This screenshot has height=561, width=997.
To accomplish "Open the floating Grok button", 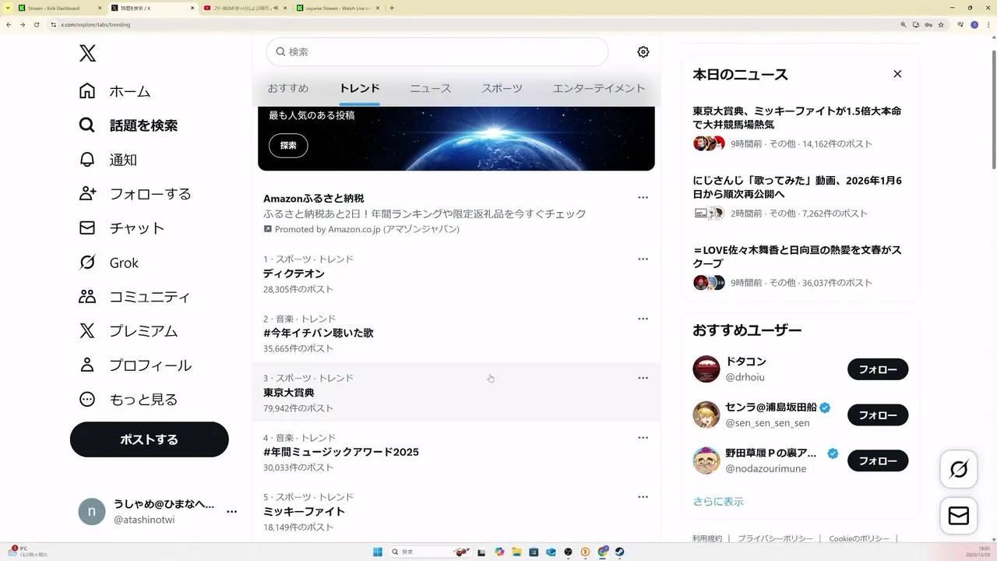I will 959,470.
